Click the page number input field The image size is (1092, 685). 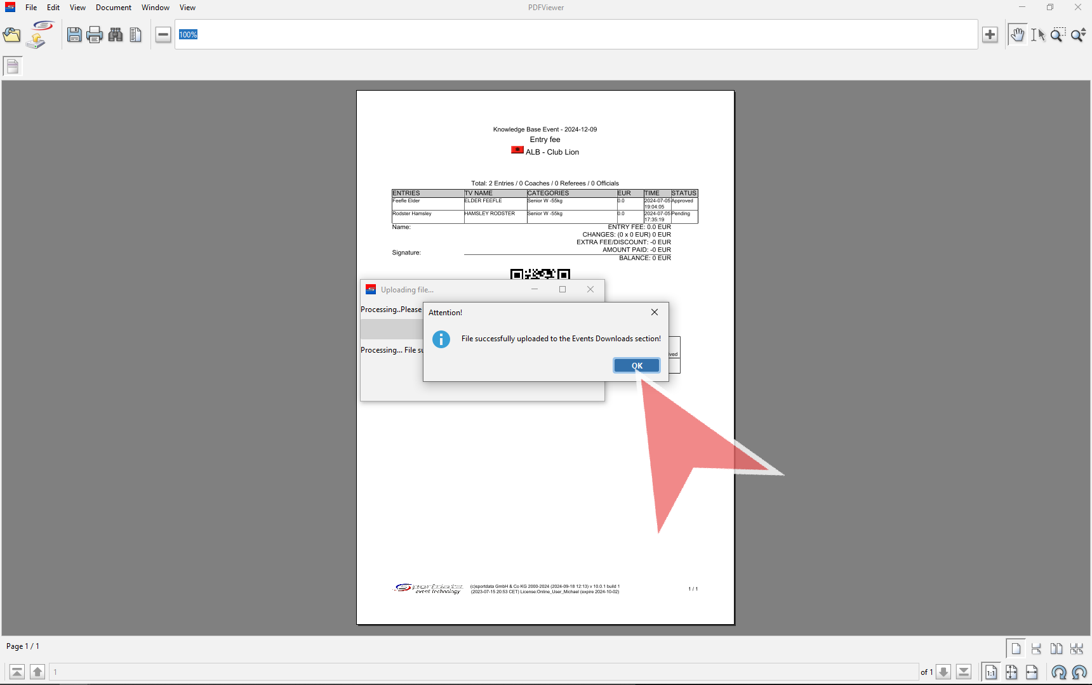(x=483, y=672)
